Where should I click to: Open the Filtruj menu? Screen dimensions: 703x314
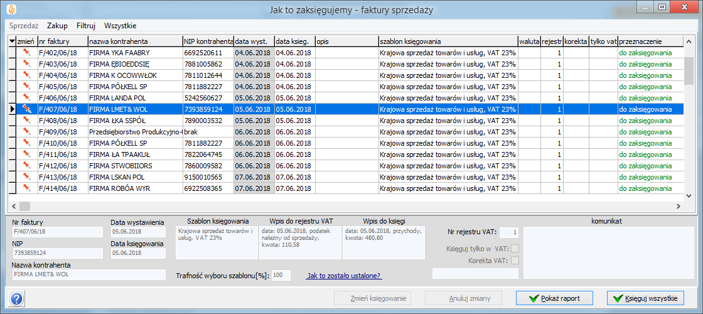point(85,26)
